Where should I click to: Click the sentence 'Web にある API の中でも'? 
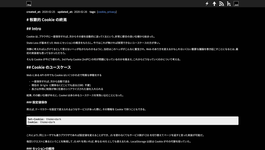64,75
